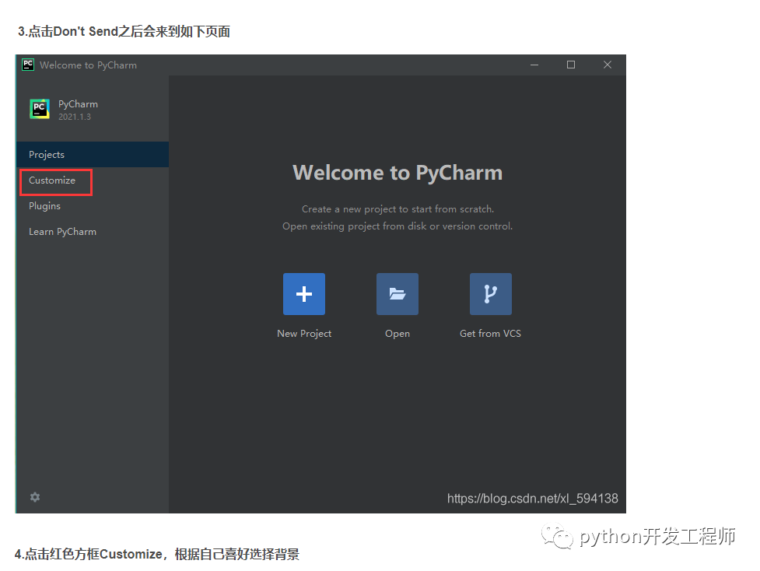Click the PyCharm logo in the sidebar

click(x=40, y=109)
